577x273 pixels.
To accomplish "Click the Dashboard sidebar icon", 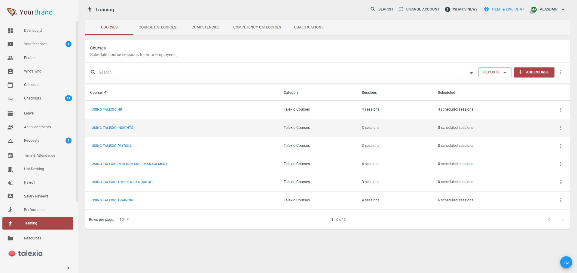I will pyautogui.click(x=10, y=31).
